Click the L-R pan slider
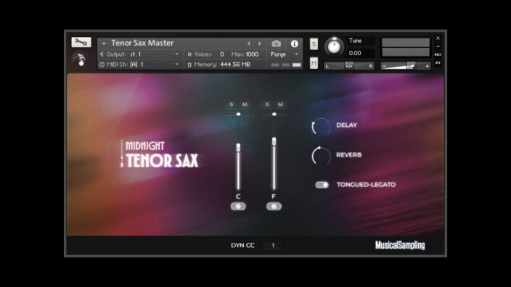The width and height of the screenshot is (511, 287). tap(348, 66)
